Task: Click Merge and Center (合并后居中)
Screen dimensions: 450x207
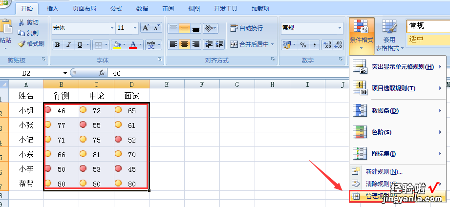Action: pos(249,44)
